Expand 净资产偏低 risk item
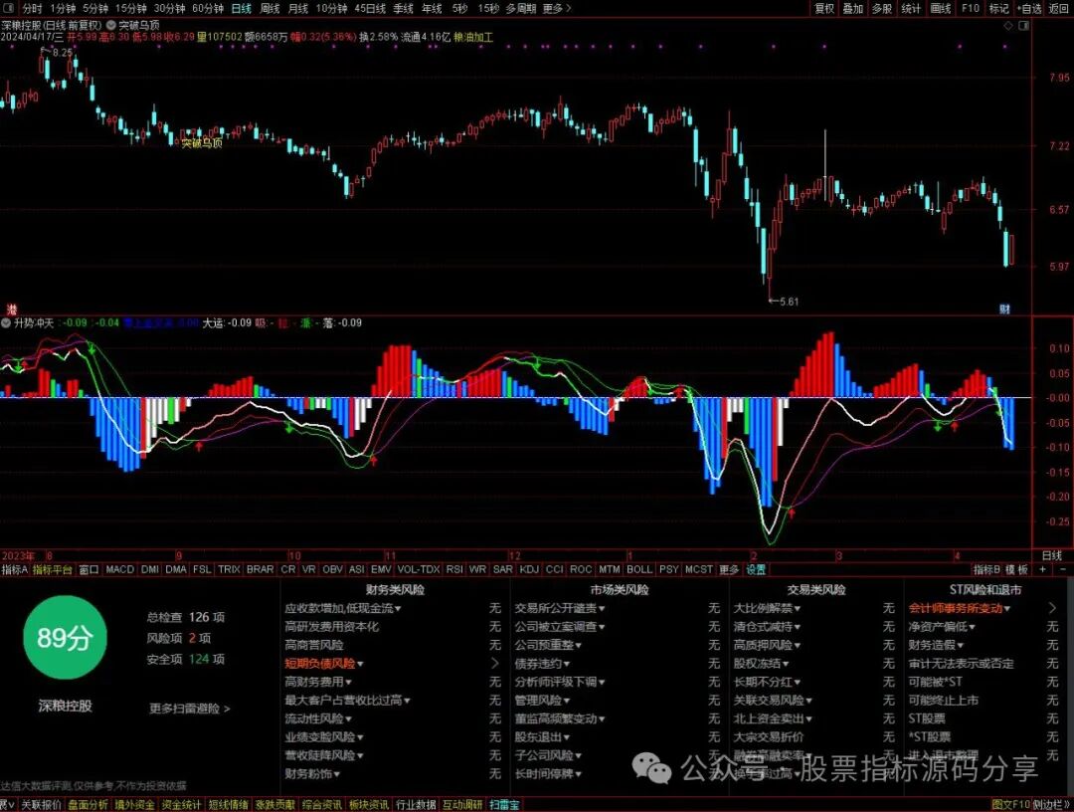Screen dimensions: 1074x812 coord(942,626)
